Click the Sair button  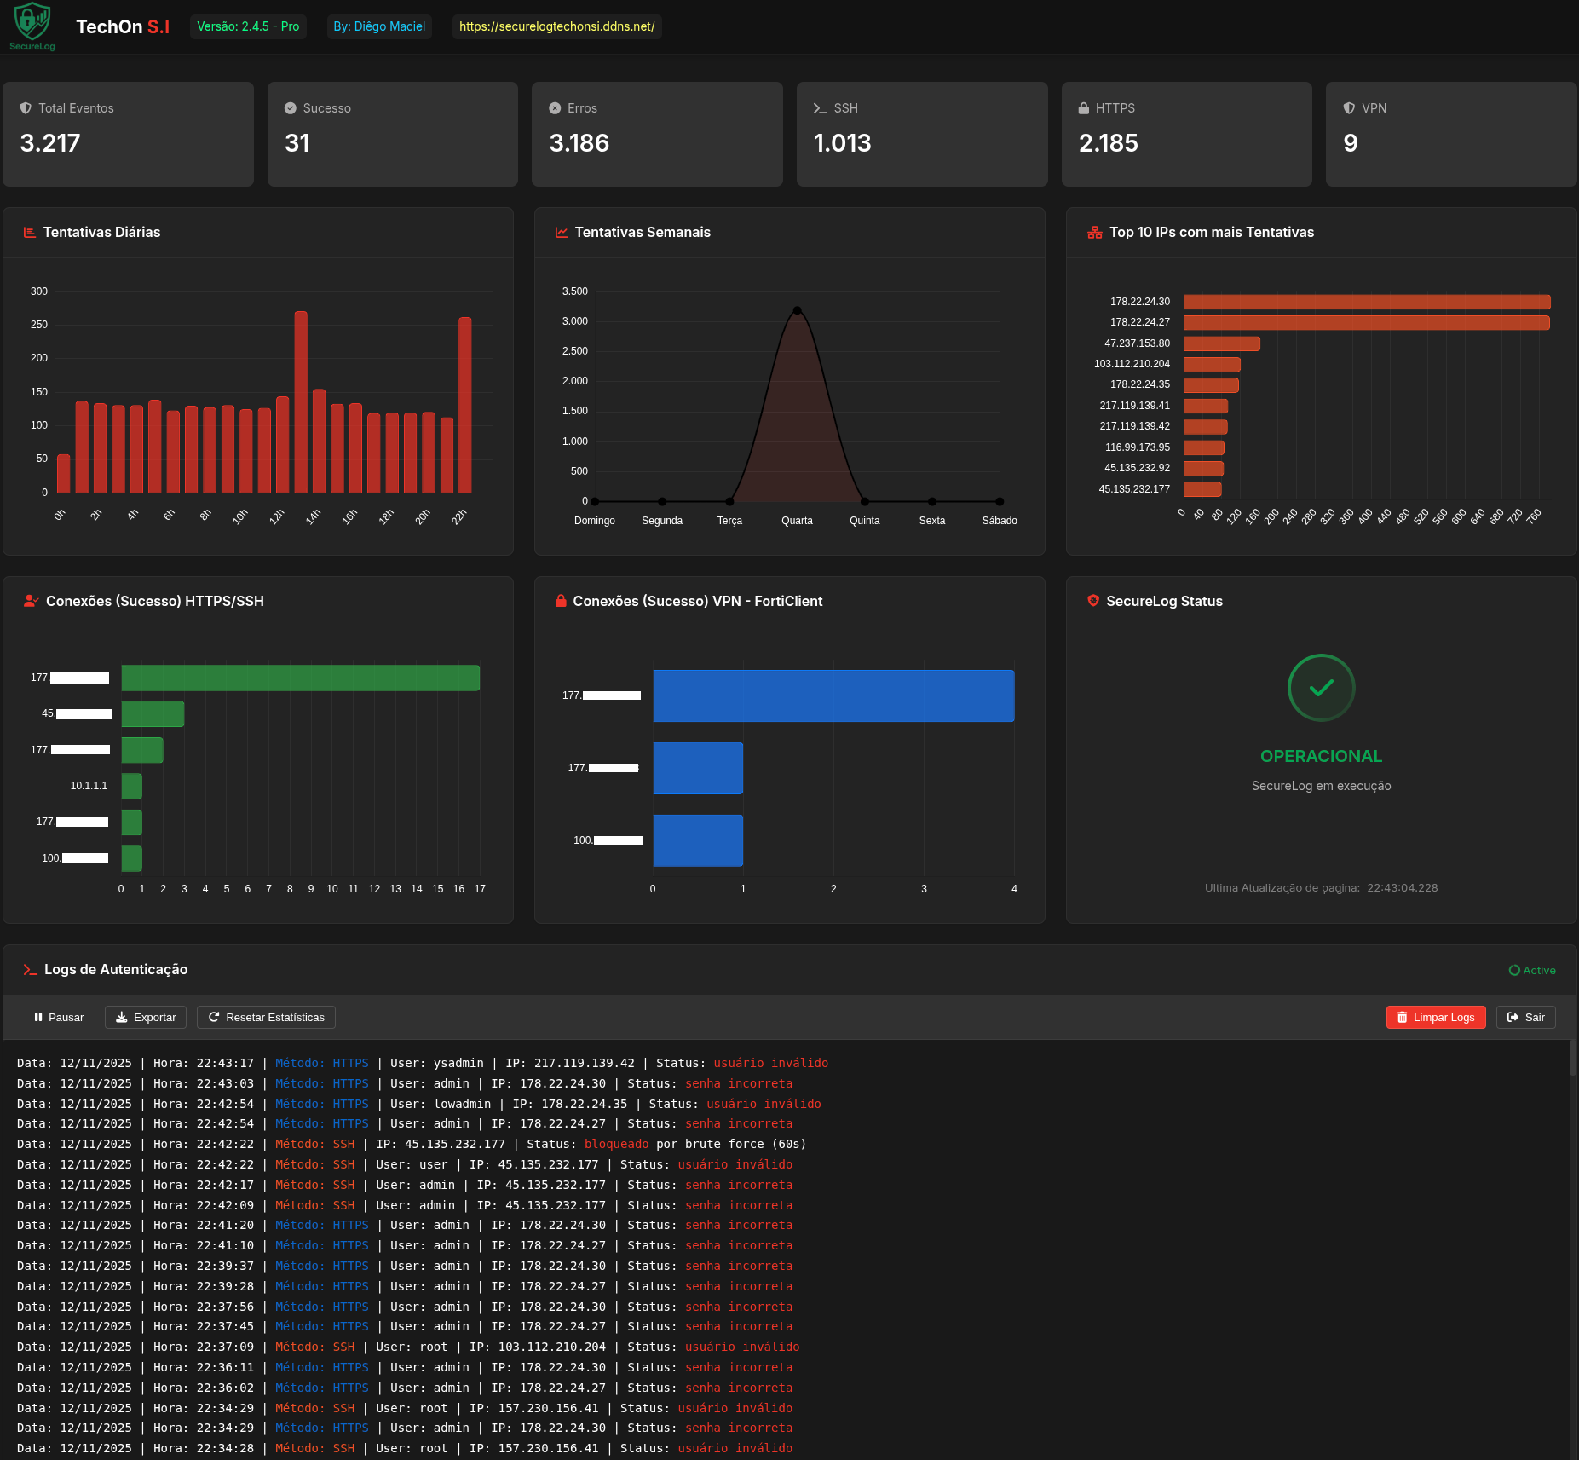(1524, 1017)
